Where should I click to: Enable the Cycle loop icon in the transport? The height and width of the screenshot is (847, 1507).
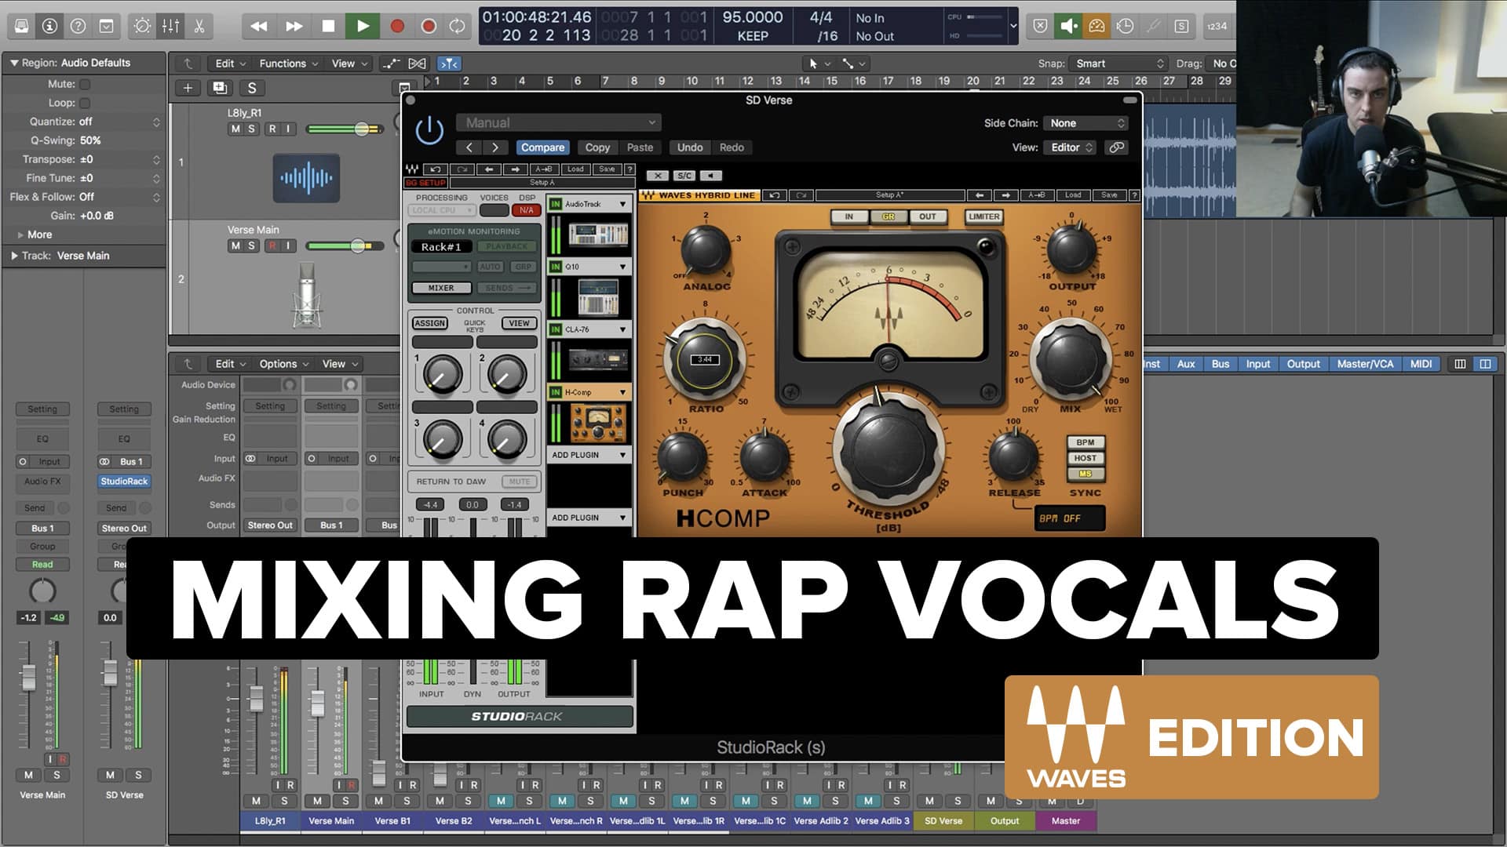(x=458, y=25)
